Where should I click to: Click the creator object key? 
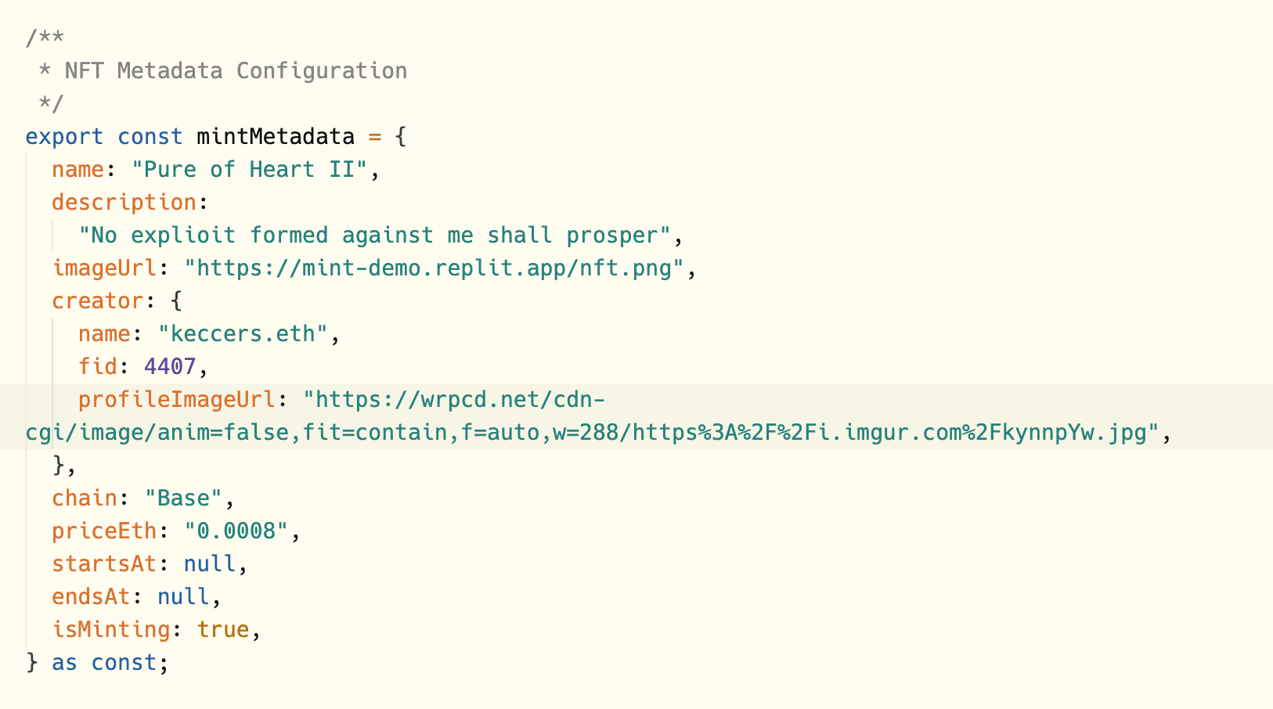tap(98, 301)
